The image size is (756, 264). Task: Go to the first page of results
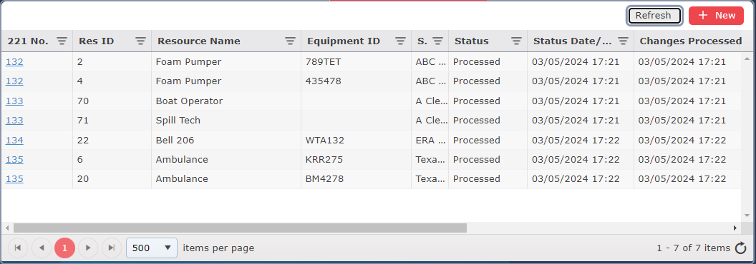point(18,248)
